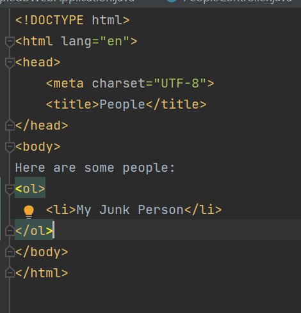
Task: Collapse the <html lang="en"> fold marker
Action: [10, 42]
